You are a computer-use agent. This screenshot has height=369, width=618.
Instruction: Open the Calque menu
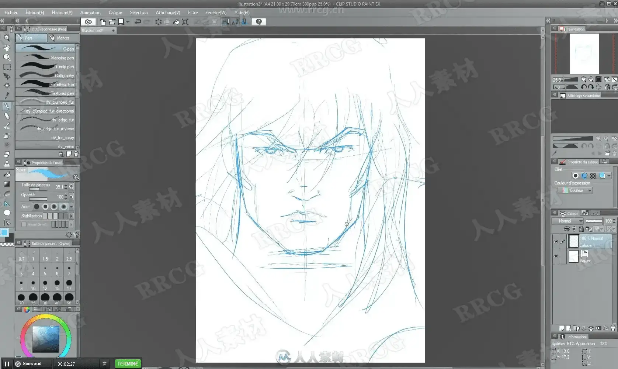[x=115, y=12]
